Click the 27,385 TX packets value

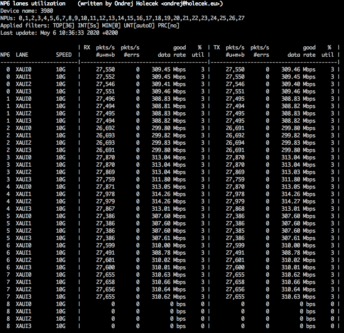click(x=235, y=231)
